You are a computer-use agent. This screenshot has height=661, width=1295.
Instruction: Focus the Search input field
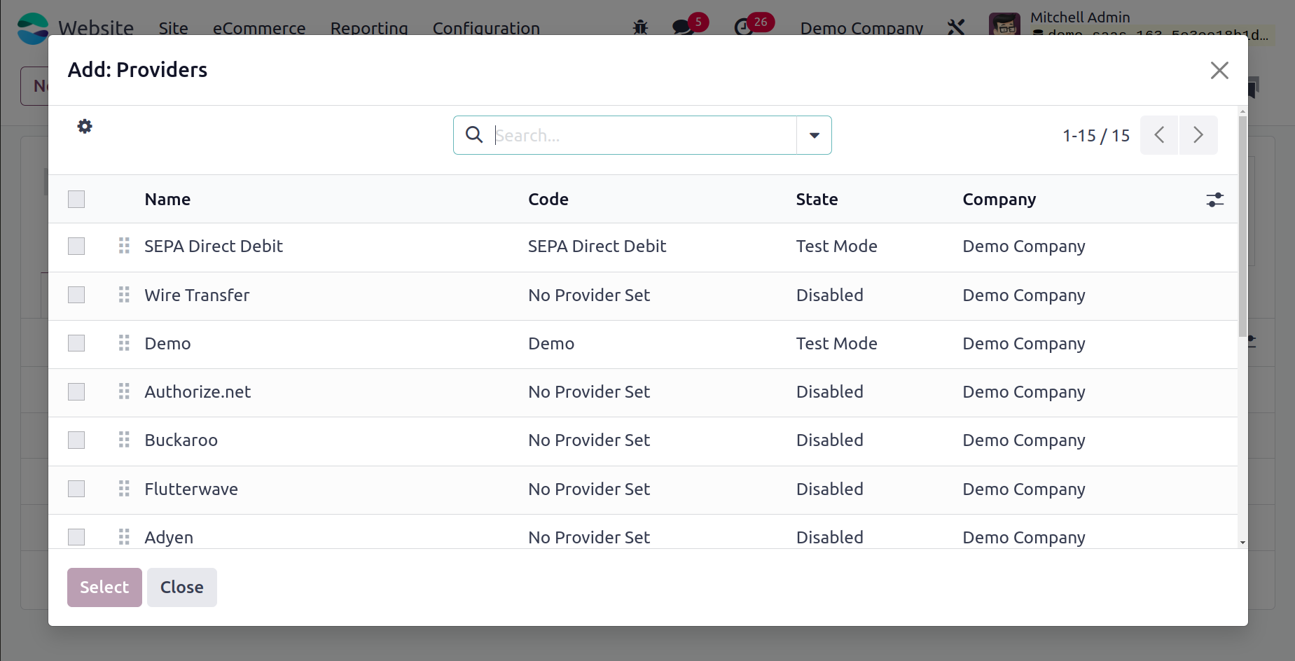click(643, 135)
